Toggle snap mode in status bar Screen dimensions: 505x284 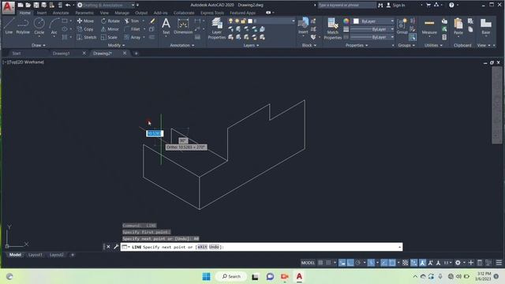coord(328,263)
